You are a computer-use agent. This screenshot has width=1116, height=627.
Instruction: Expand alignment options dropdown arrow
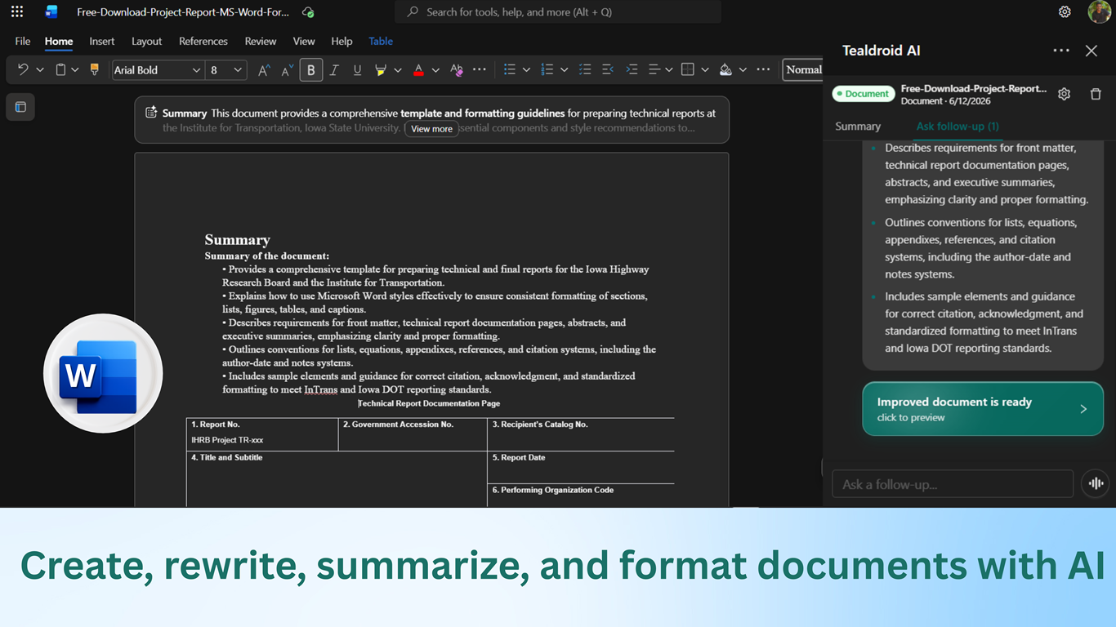click(x=668, y=70)
